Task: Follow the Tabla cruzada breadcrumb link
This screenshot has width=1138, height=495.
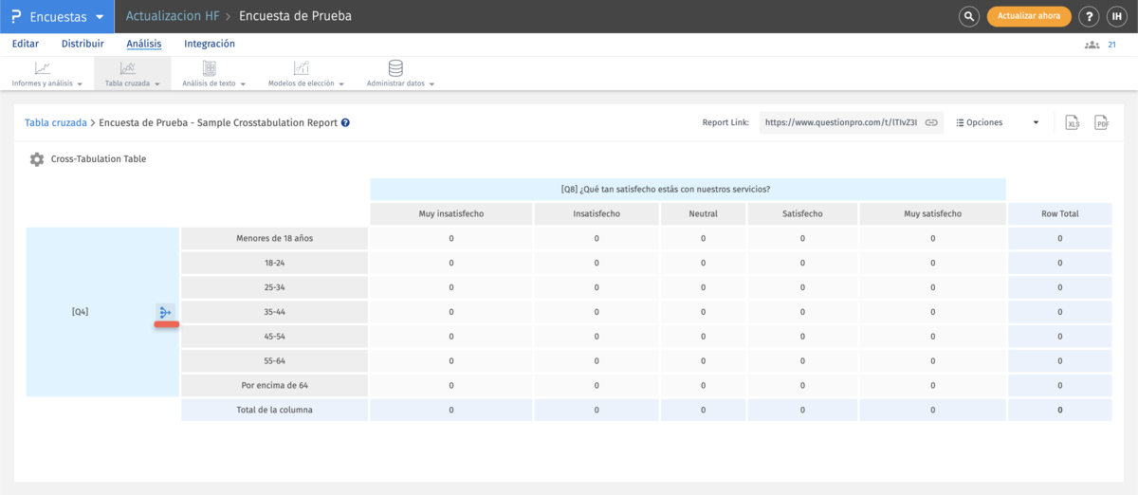Action: (x=55, y=122)
